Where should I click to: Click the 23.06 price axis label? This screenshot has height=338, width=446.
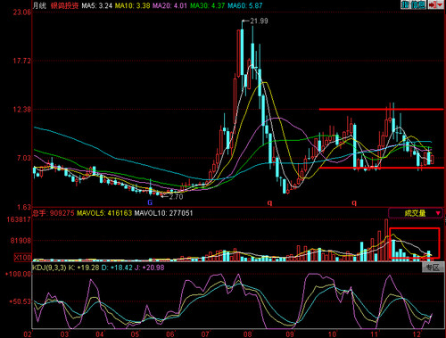[21, 12]
